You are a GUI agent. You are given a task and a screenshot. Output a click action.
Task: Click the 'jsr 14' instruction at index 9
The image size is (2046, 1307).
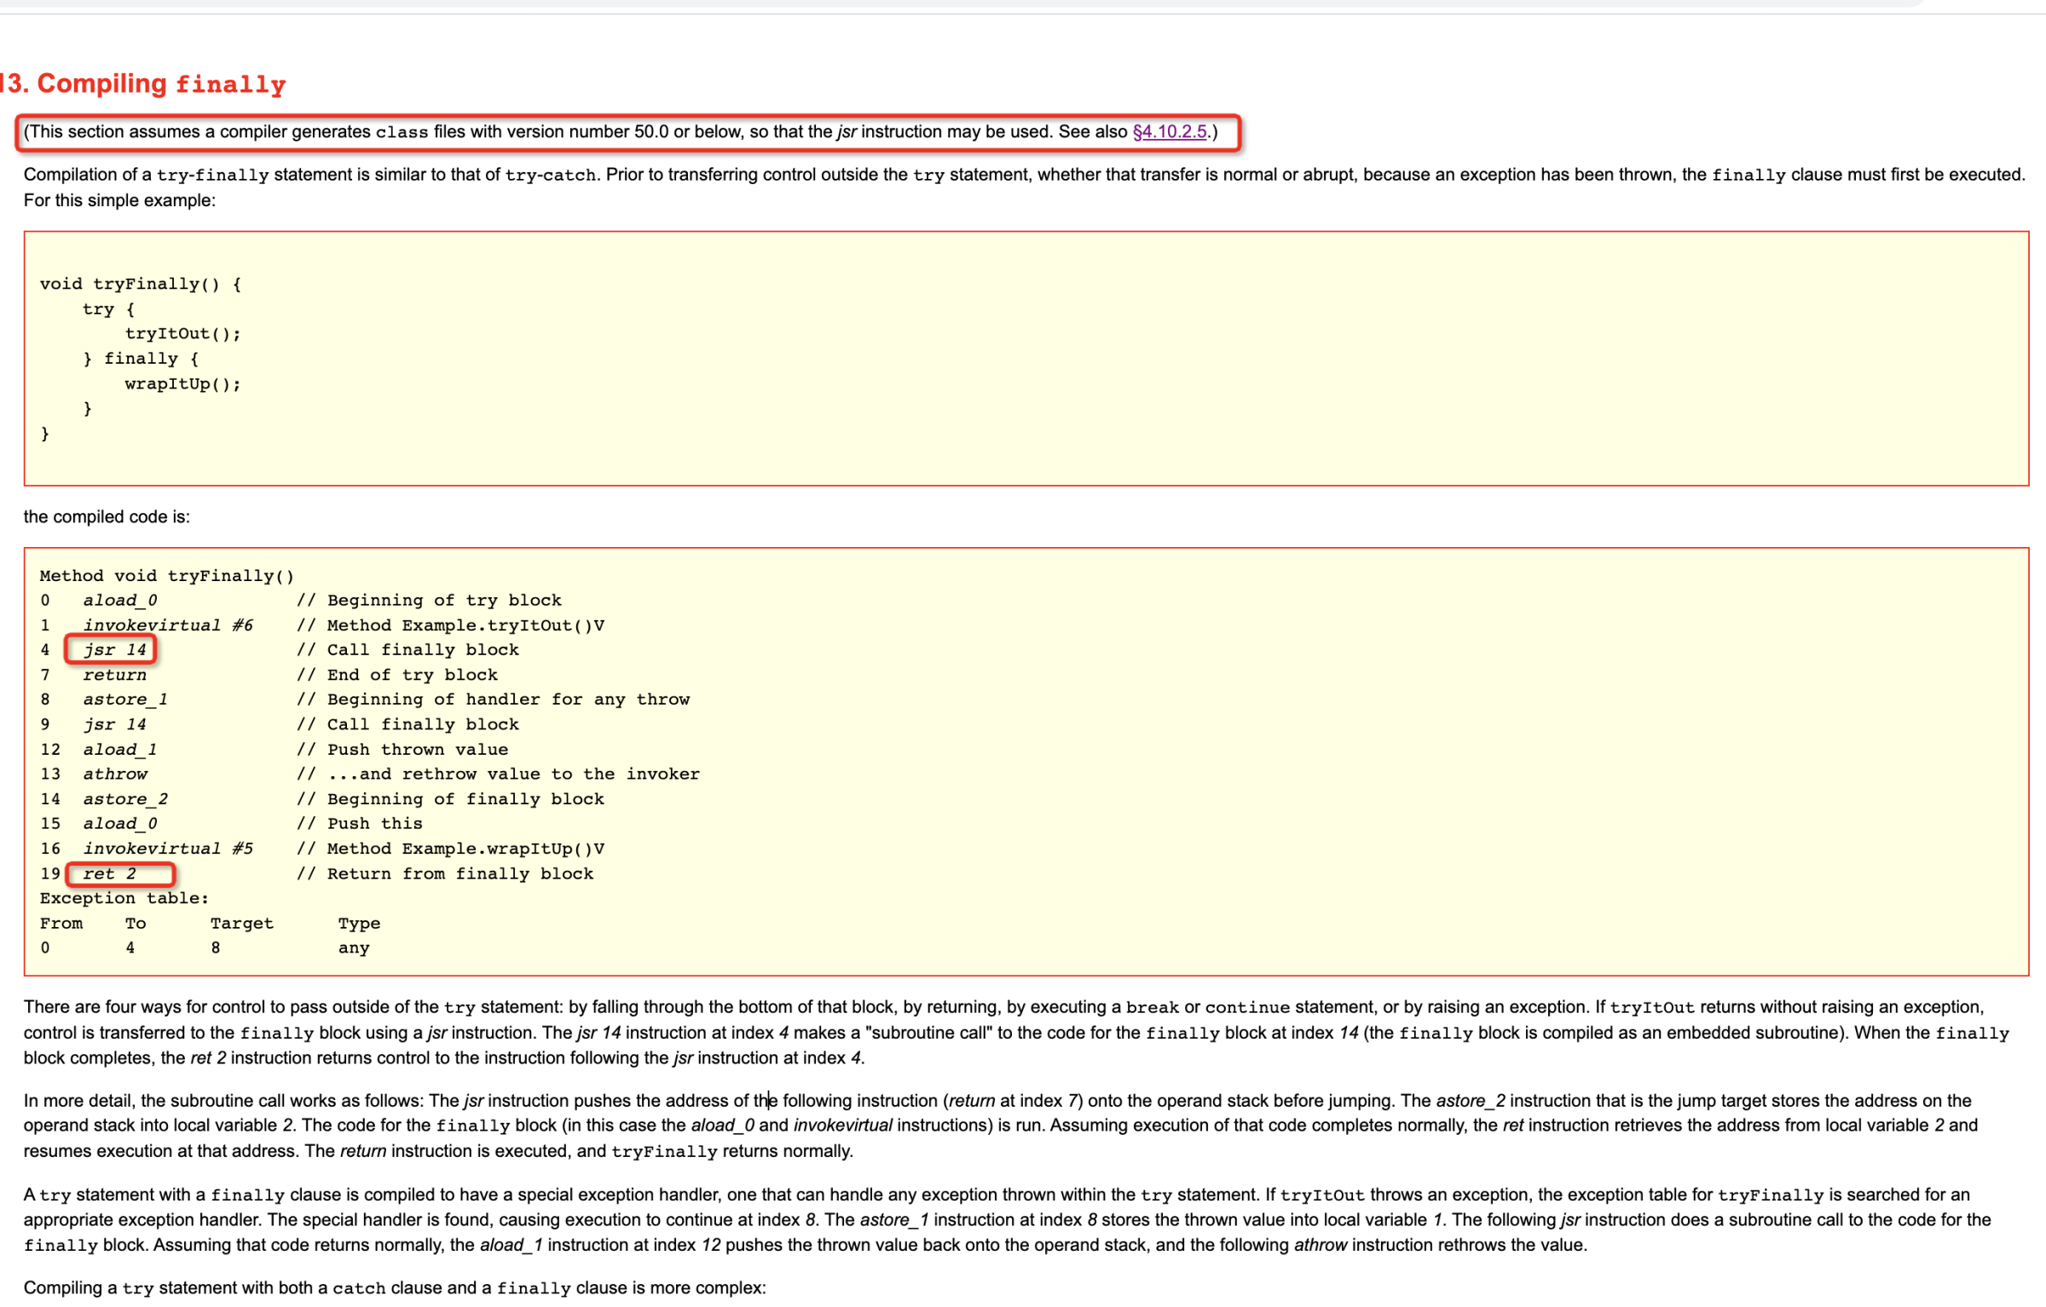click(114, 725)
